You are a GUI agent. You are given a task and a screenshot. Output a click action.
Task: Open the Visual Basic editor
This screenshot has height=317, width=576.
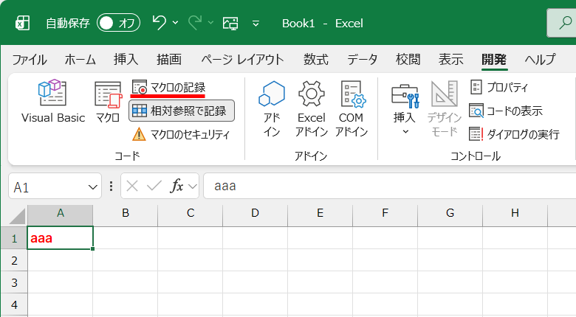click(53, 101)
